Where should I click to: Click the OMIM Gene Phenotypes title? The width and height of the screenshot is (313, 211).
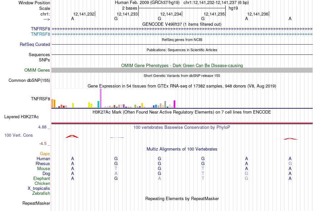[x=182, y=65]
